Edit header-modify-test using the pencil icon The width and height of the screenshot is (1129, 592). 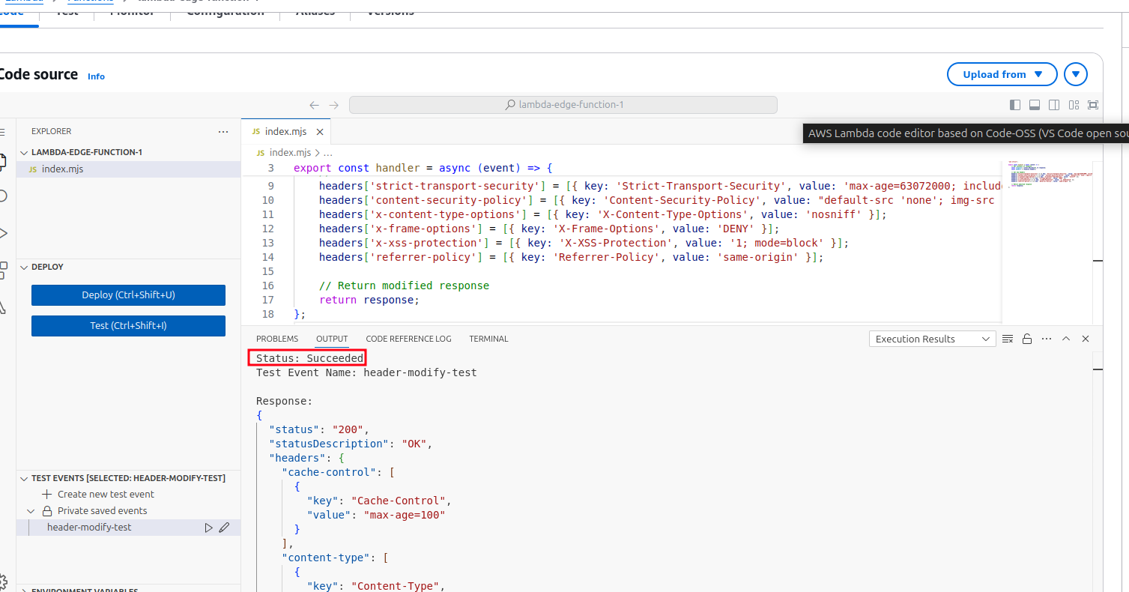tap(224, 528)
